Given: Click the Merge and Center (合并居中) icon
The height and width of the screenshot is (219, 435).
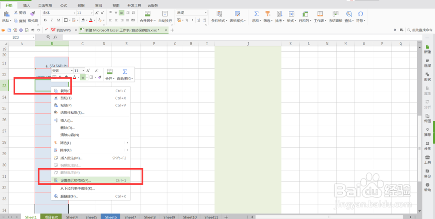Looking at the screenshot, I should coord(147,14).
